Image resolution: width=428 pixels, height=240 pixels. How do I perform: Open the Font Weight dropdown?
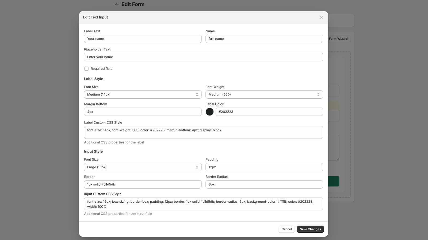click(x=264, y=94)
